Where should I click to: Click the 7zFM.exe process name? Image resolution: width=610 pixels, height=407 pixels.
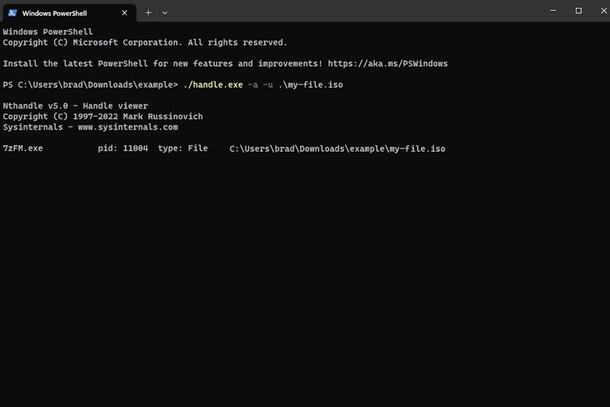click(x=23, y=148)
